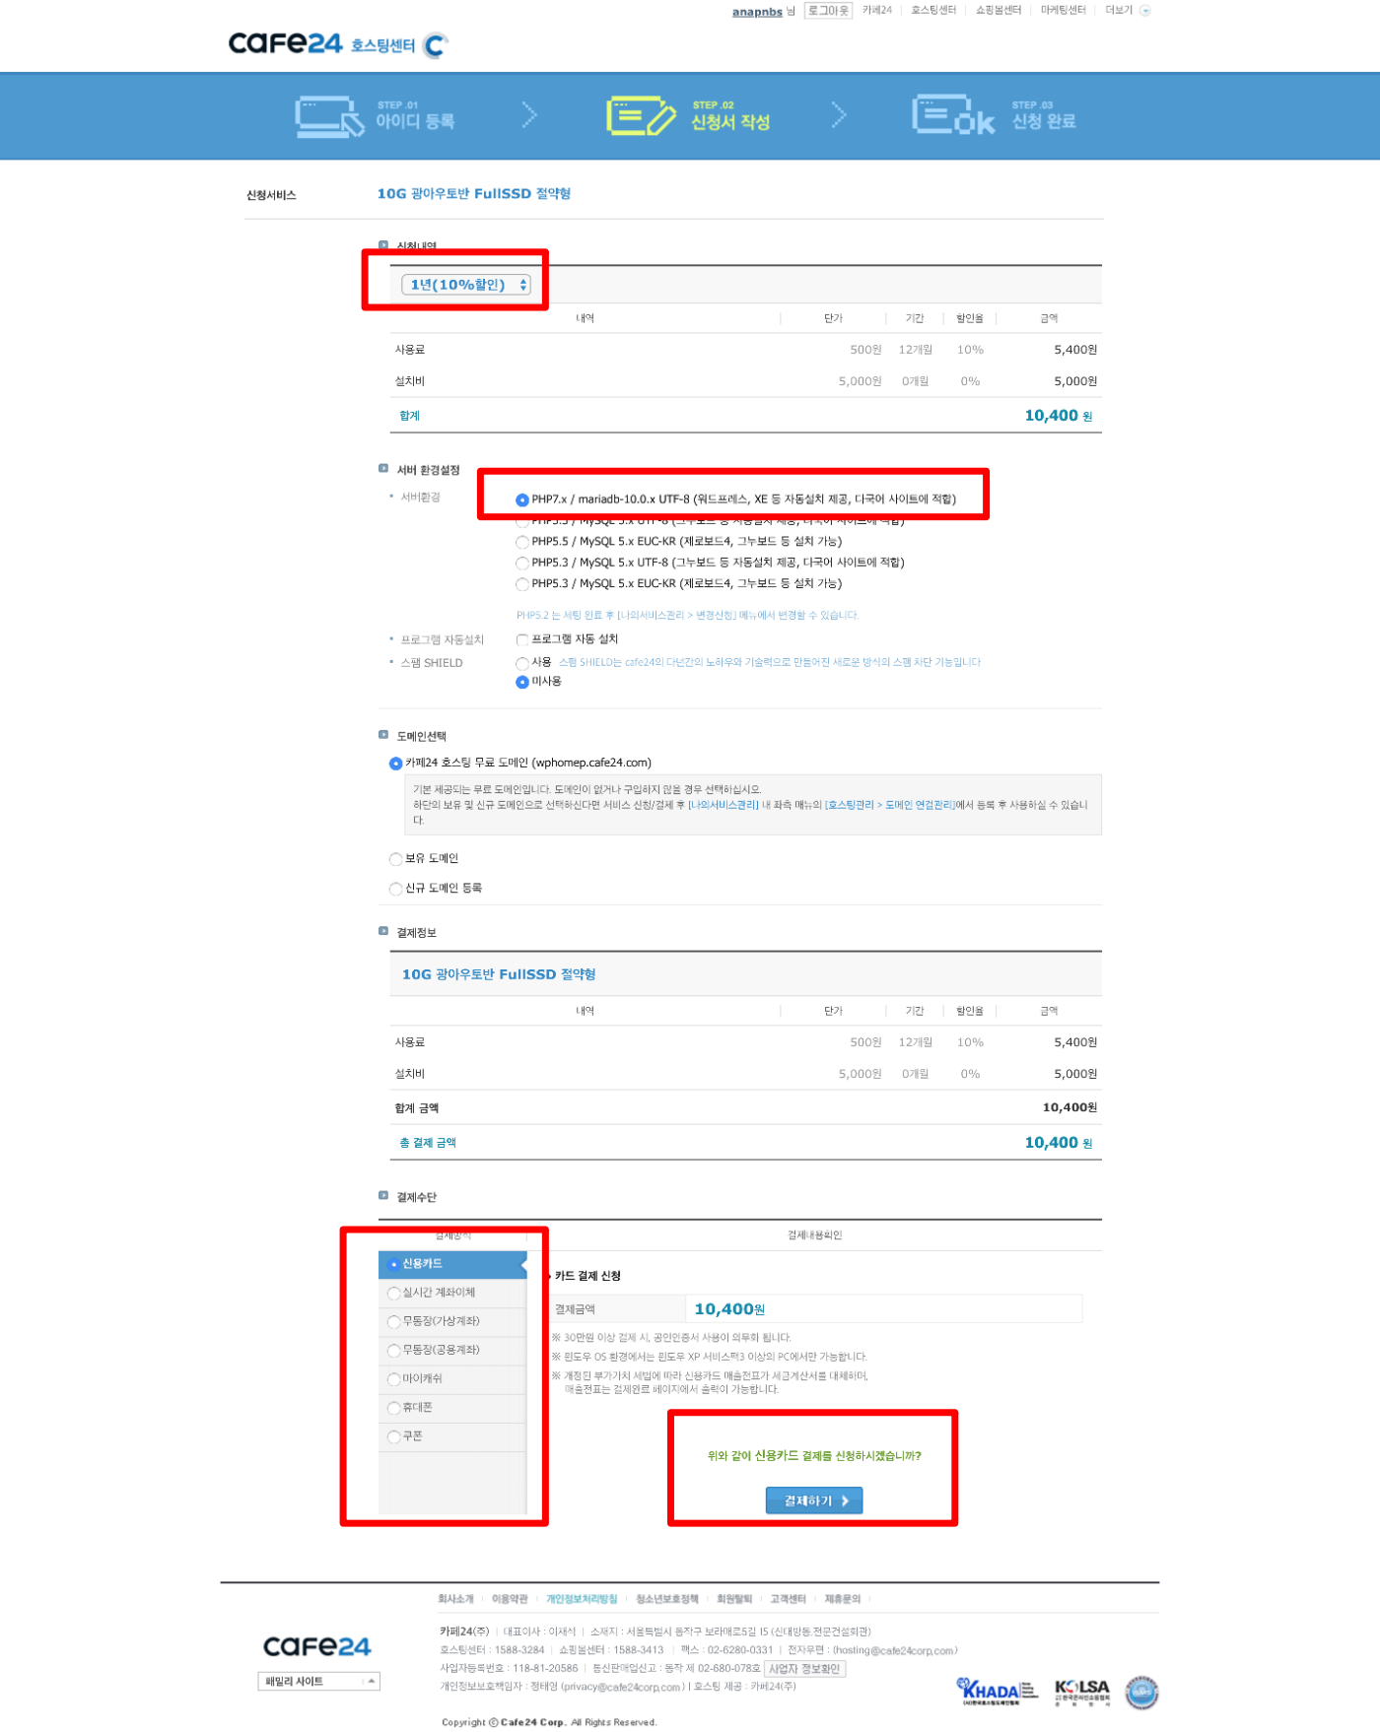
Task: Select PHP5.5 / MySQL 5.x EUC-KR option
Action: [522, 542]
